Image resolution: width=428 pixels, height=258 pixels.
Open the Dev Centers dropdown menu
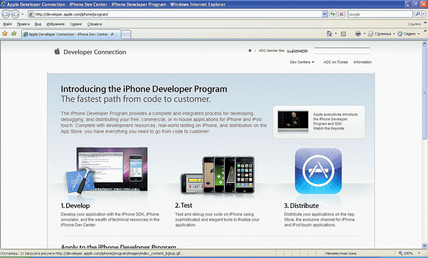tap(302, 62)
